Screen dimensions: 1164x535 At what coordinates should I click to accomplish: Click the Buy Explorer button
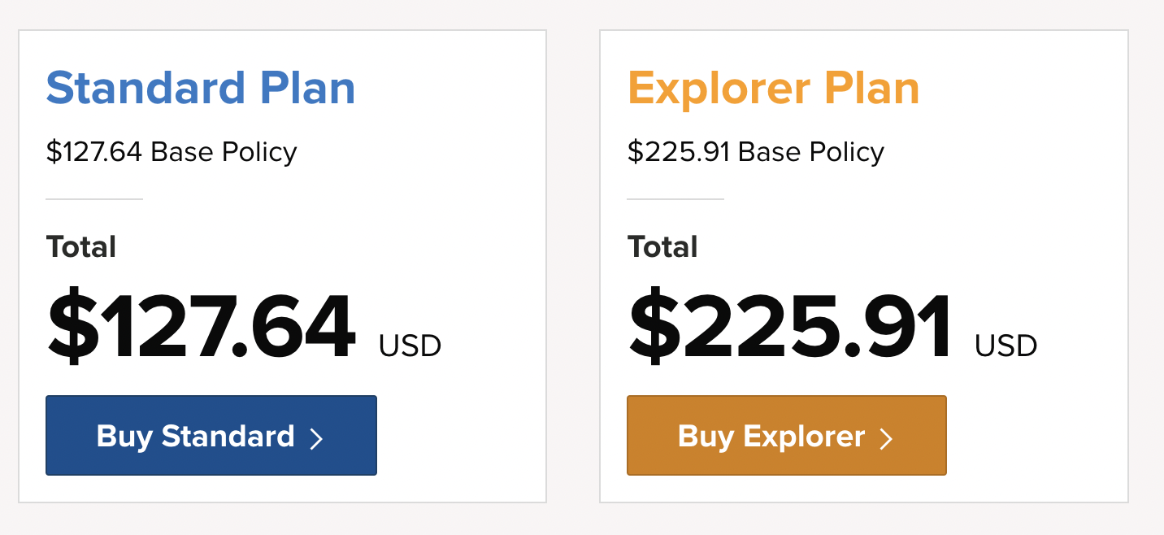point(786,436)
